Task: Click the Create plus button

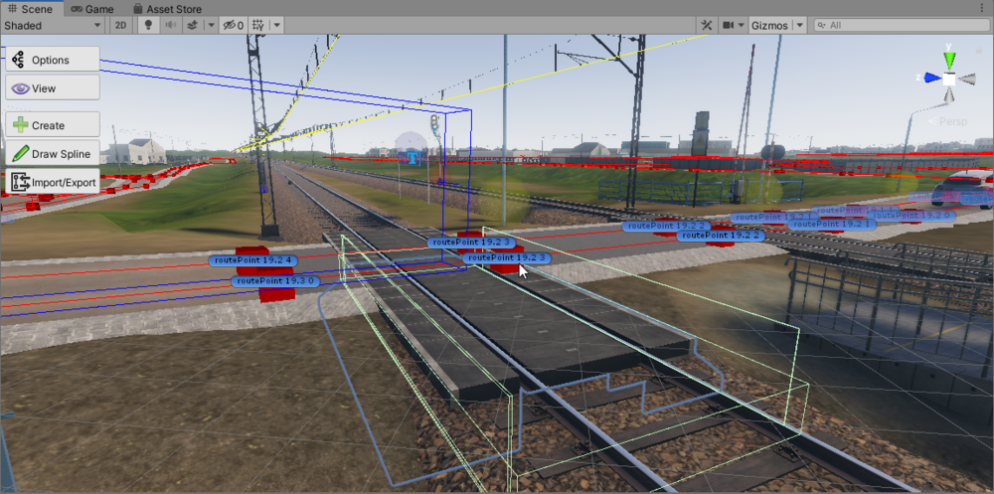Action: tap(53, 125)
